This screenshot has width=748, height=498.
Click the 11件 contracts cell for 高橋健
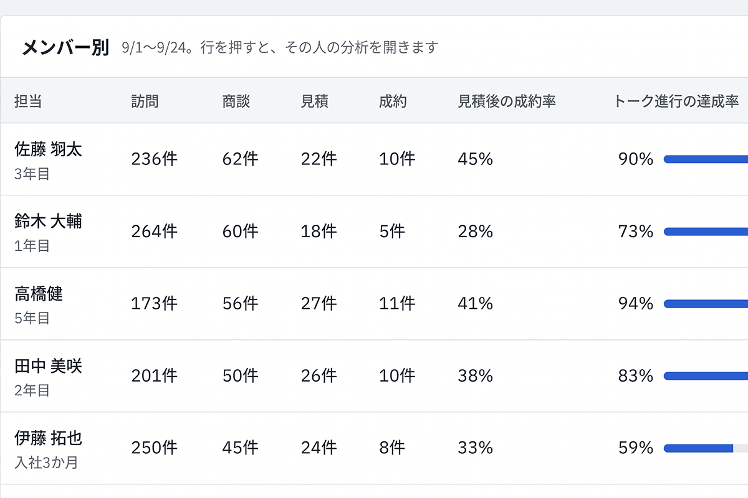[x=397, y=304]
